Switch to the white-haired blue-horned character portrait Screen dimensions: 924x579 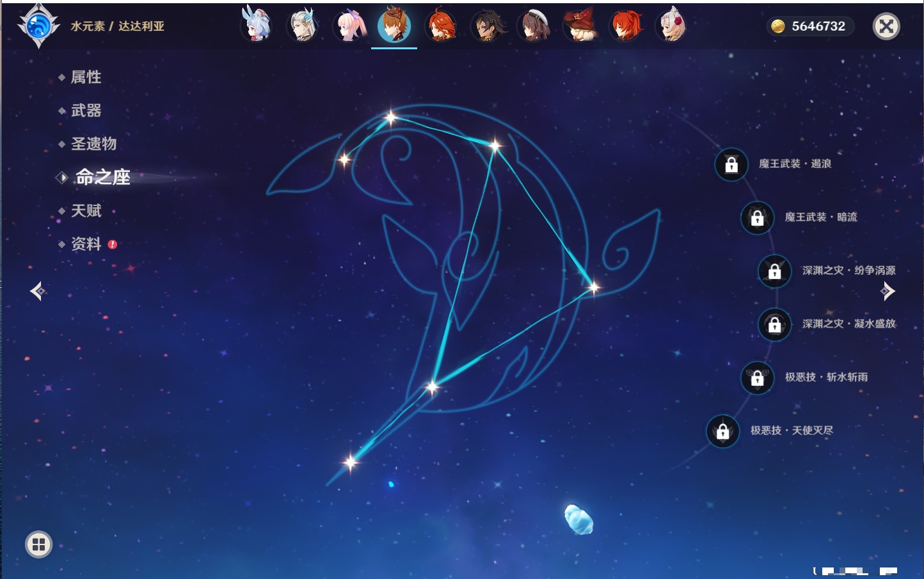pos(302,26)
